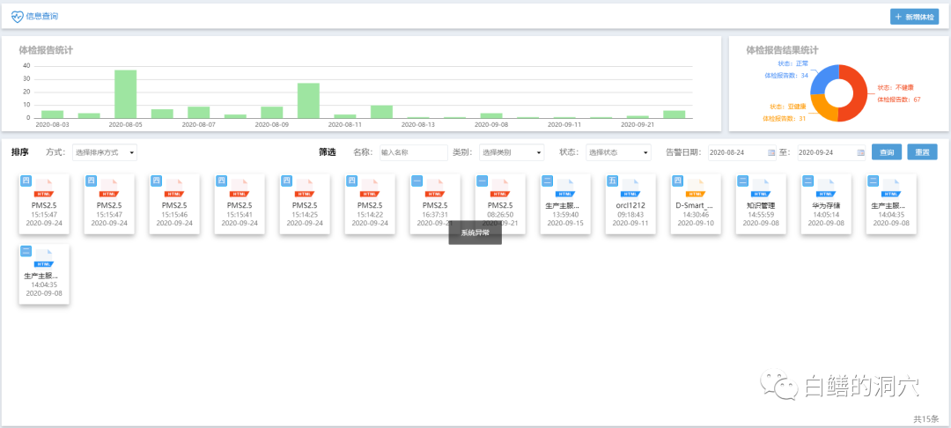Viewport: 951px width, 428px height.
Task: Click the 信息查询 header title
Action: click(42, 17)
